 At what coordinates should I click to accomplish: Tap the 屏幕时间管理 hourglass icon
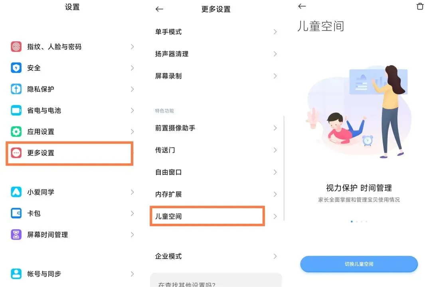16,234
